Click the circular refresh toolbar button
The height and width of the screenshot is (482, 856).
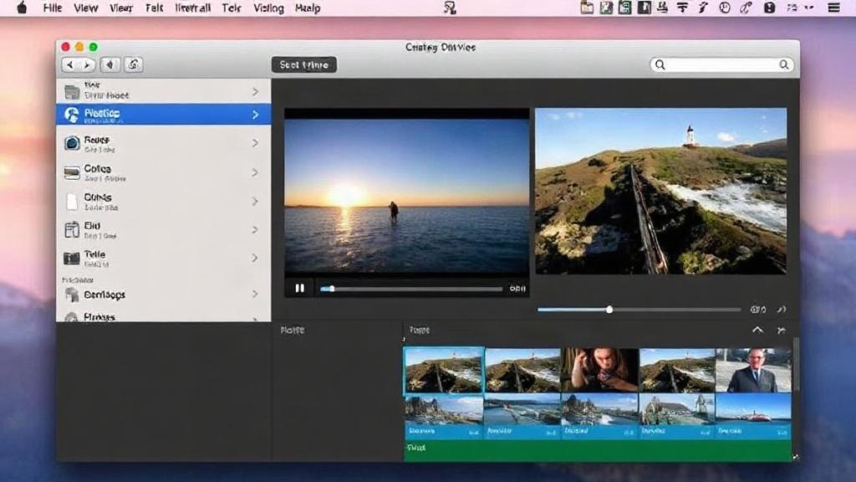[133, 65]
